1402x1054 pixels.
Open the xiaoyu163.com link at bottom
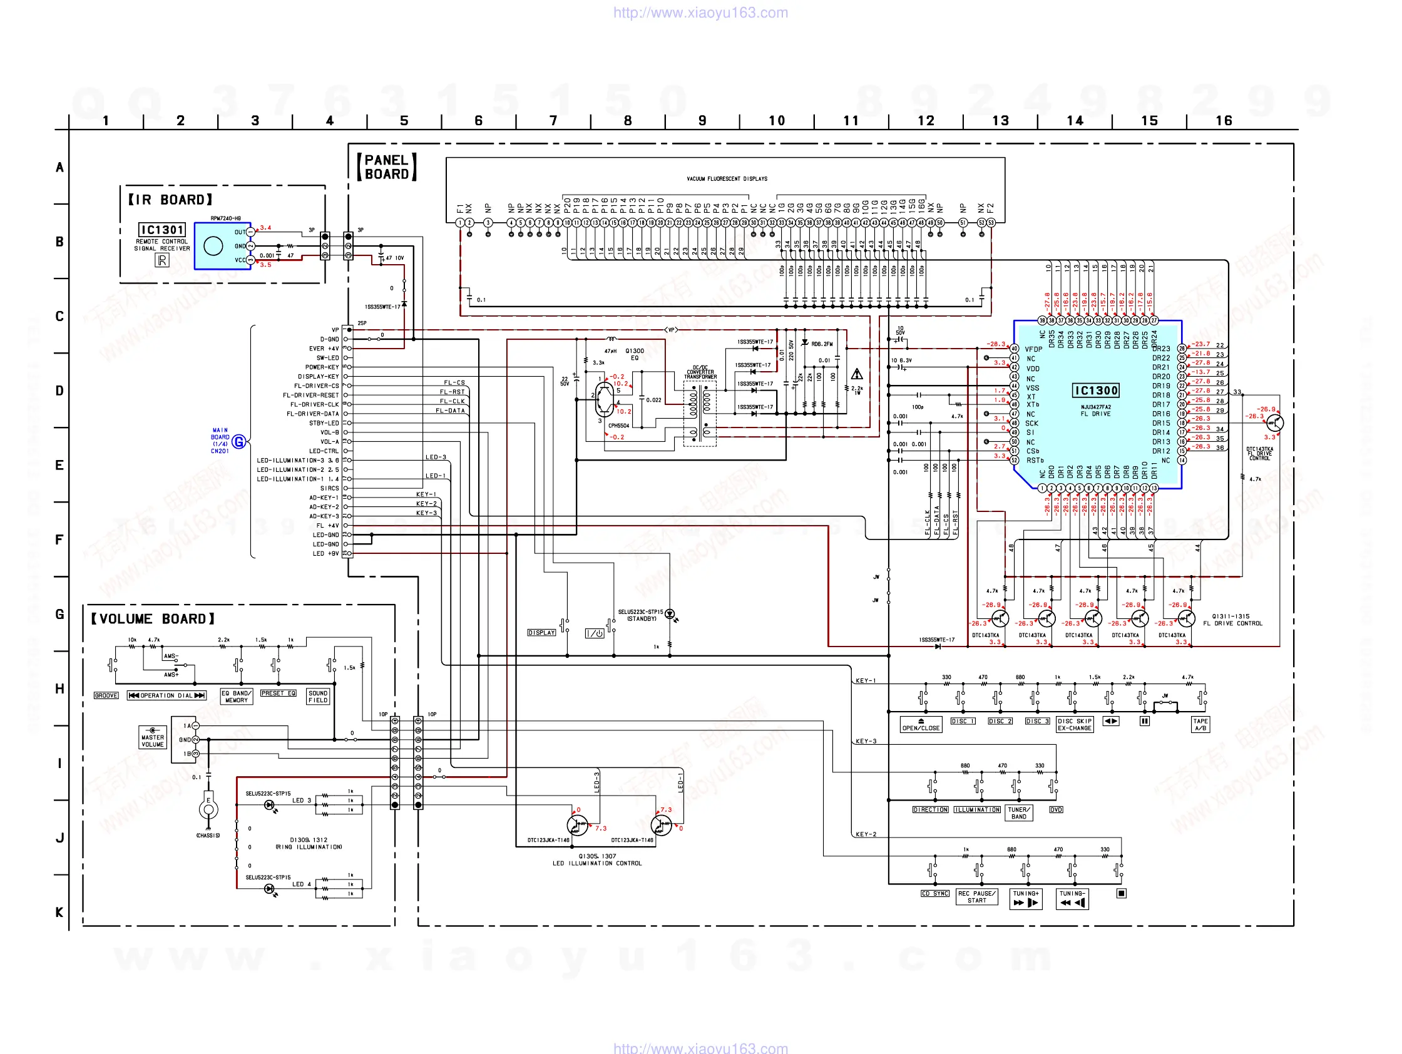click(700, 1048)
